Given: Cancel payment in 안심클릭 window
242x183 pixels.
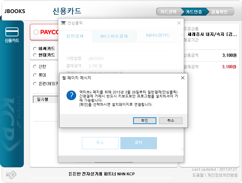Looking at the screenshot, I should (x=100, y=143).
